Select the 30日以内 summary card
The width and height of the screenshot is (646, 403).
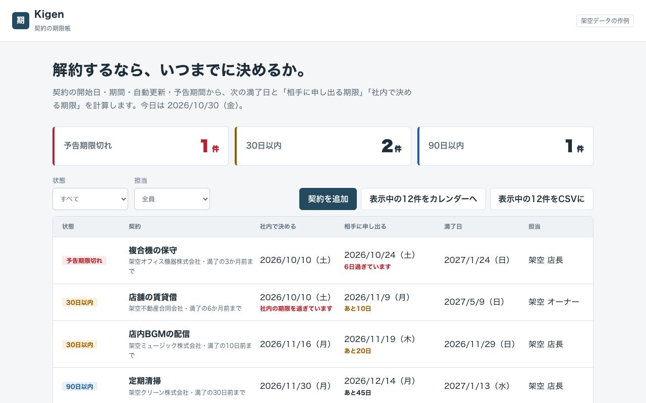click(x=323, y=146)
